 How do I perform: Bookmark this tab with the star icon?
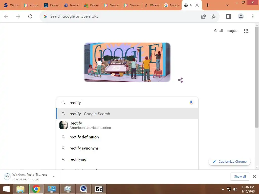click(x=214, y=16)
